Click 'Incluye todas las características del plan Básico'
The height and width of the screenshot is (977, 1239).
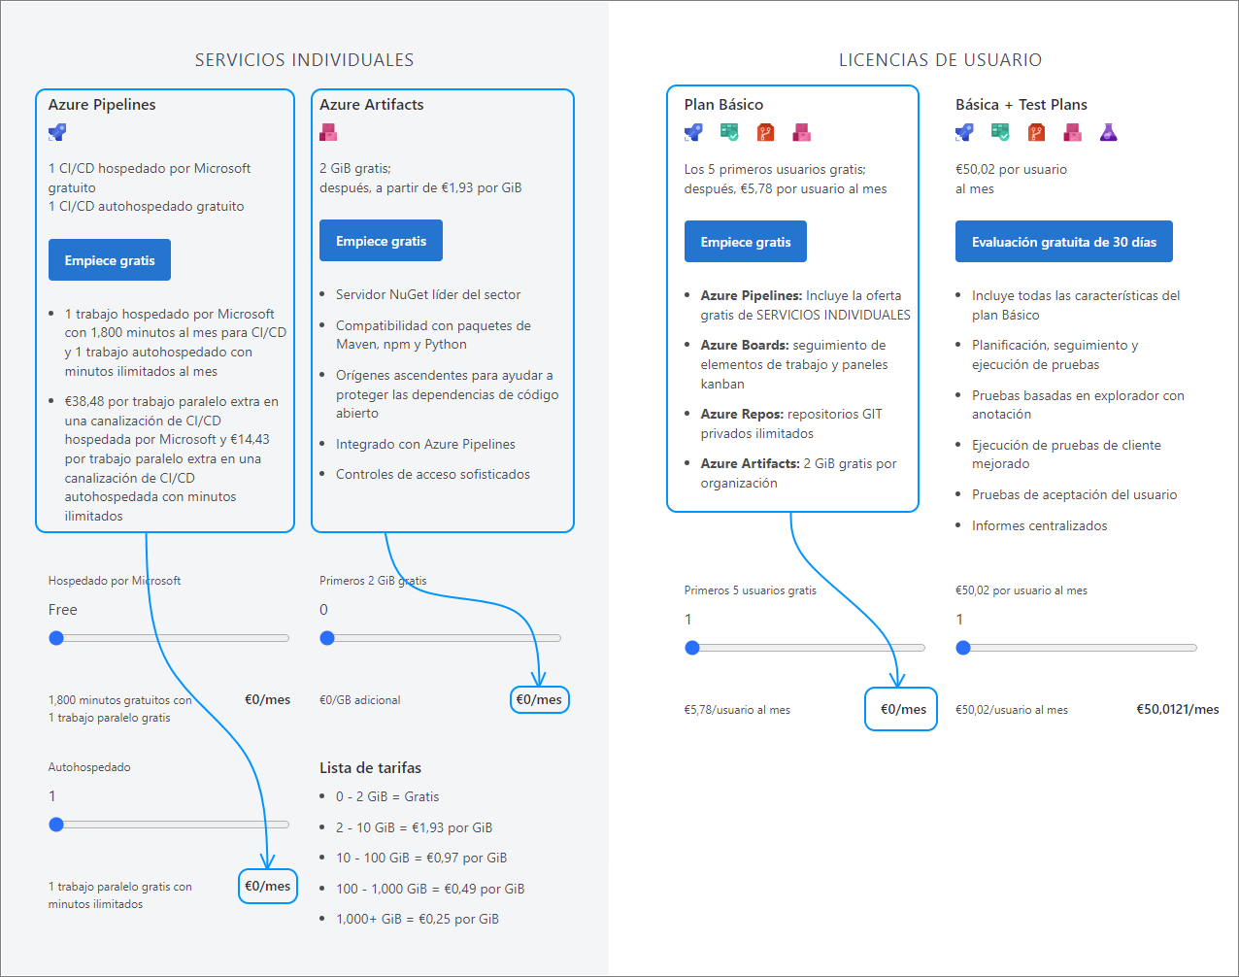point(1076,305)
